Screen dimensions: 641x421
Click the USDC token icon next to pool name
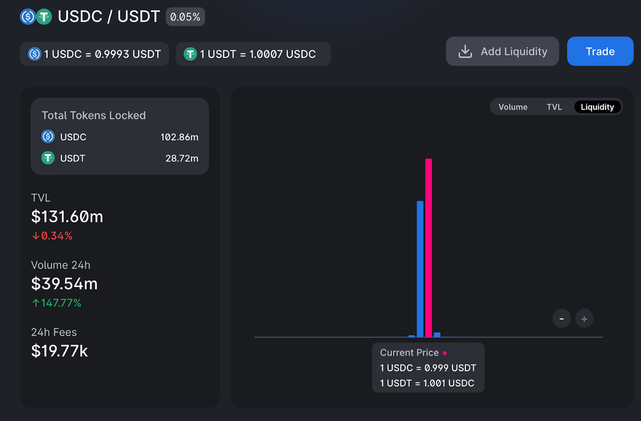point(27,16)
